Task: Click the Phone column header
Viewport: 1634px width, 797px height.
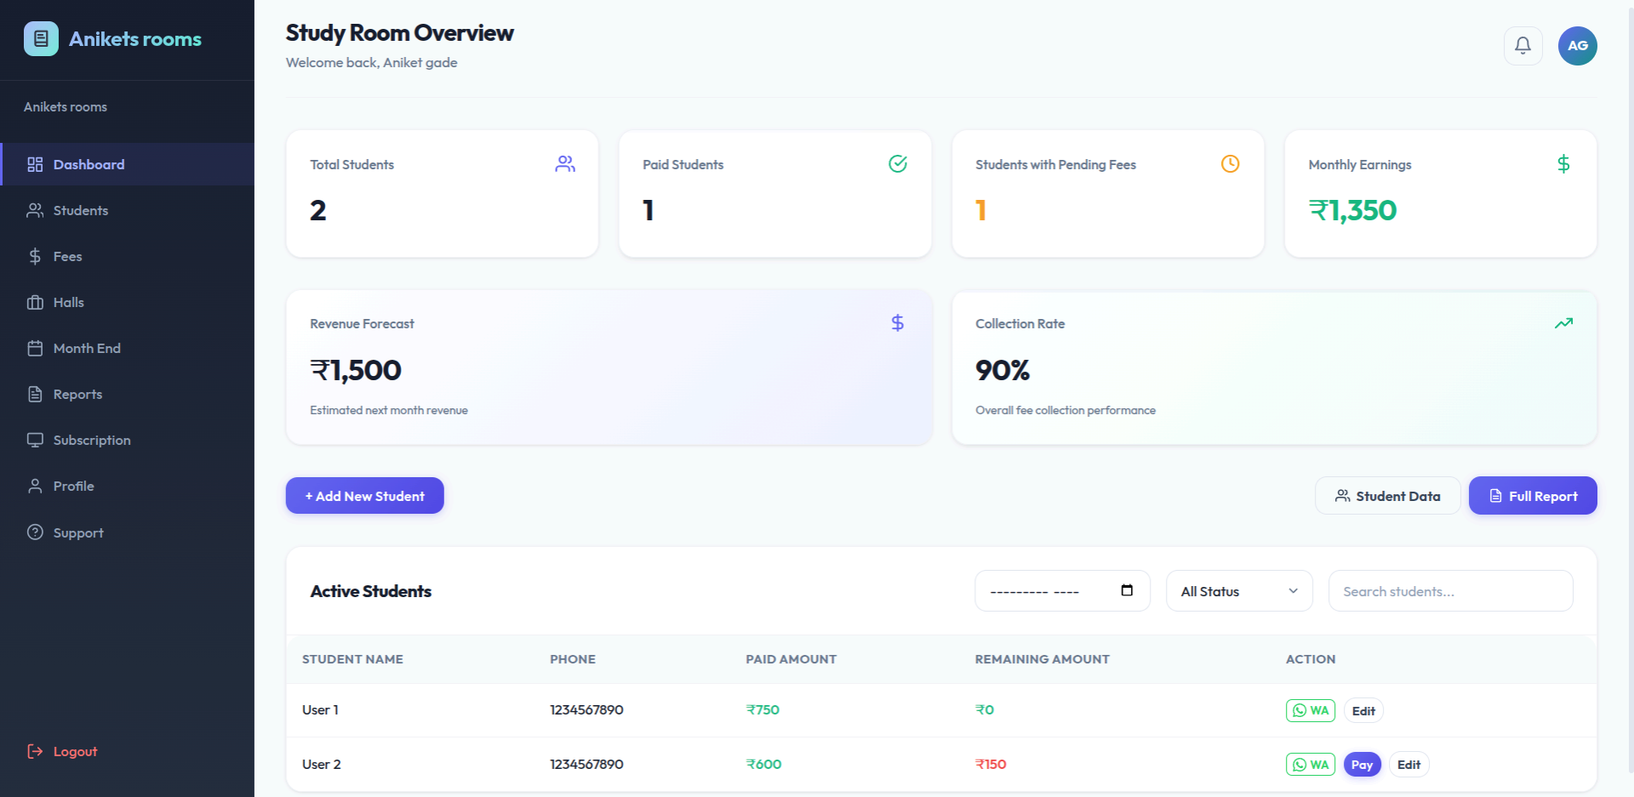Action: 573,659
